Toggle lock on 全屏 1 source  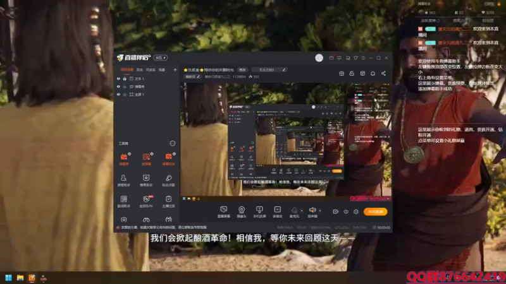(125, 94)
